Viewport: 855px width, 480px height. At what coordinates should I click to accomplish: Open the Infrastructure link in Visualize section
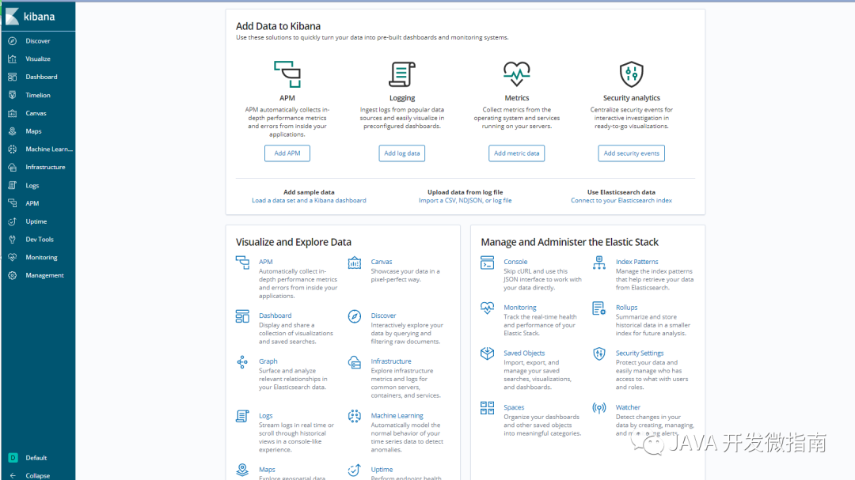[x=391, y=361]
